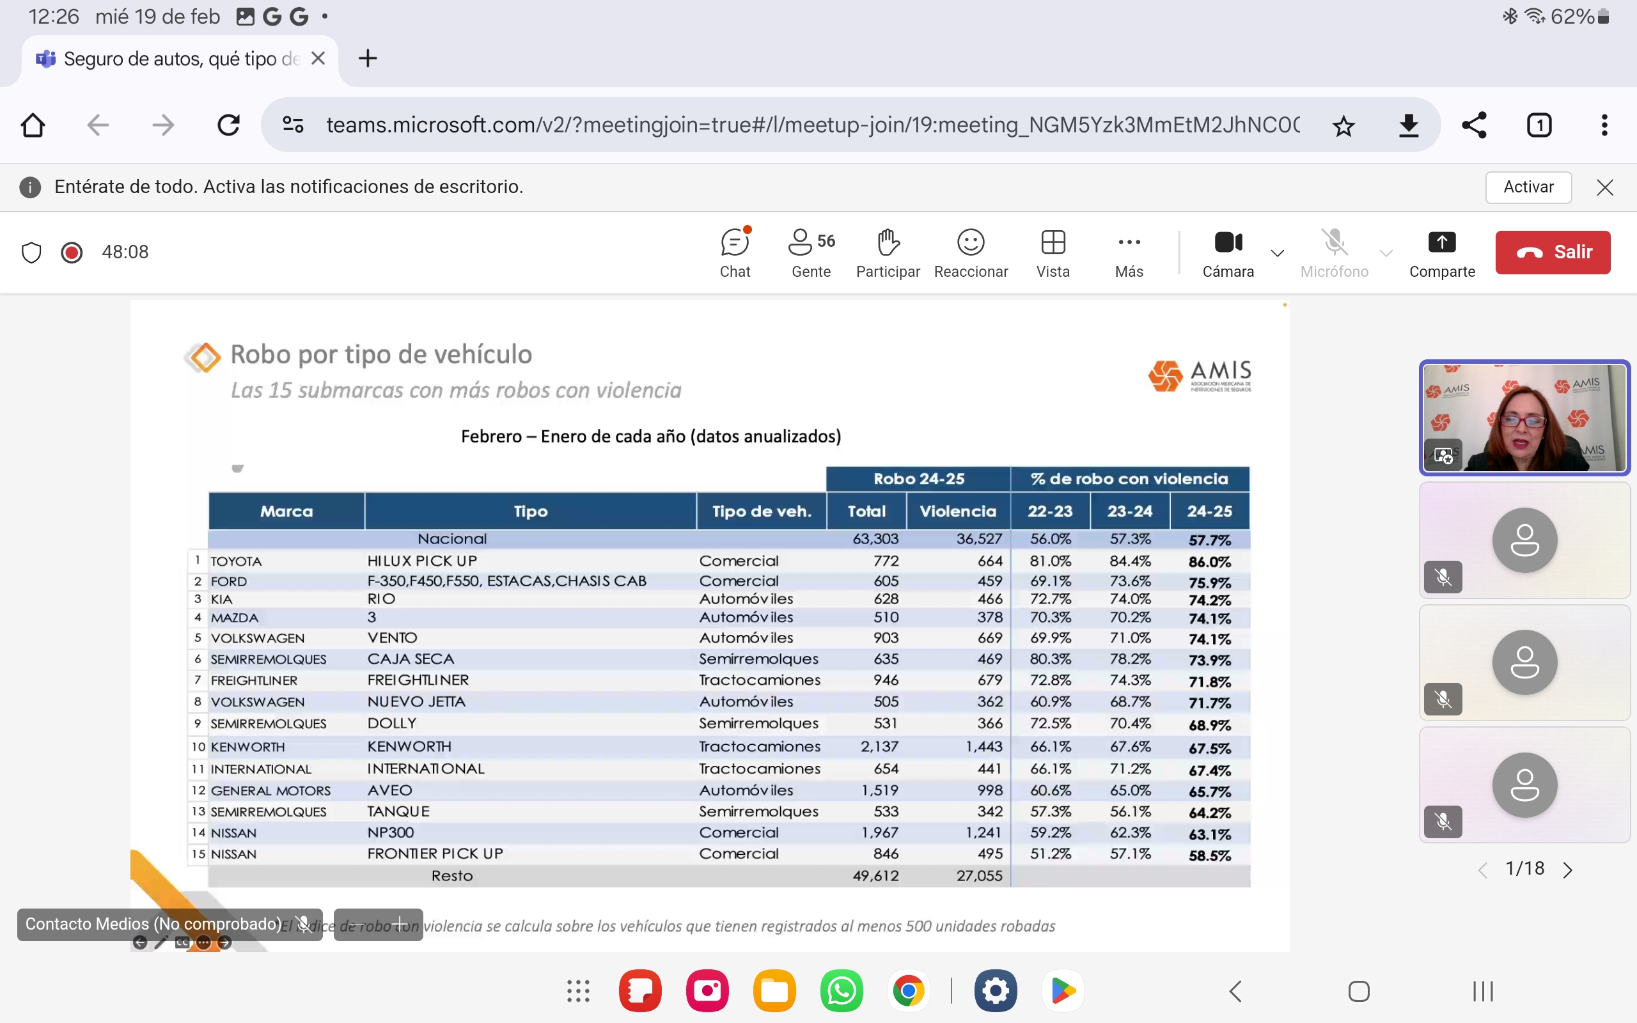Open the Android app drawer grid
The image size is (1637, 1023).
click(578, 991)
